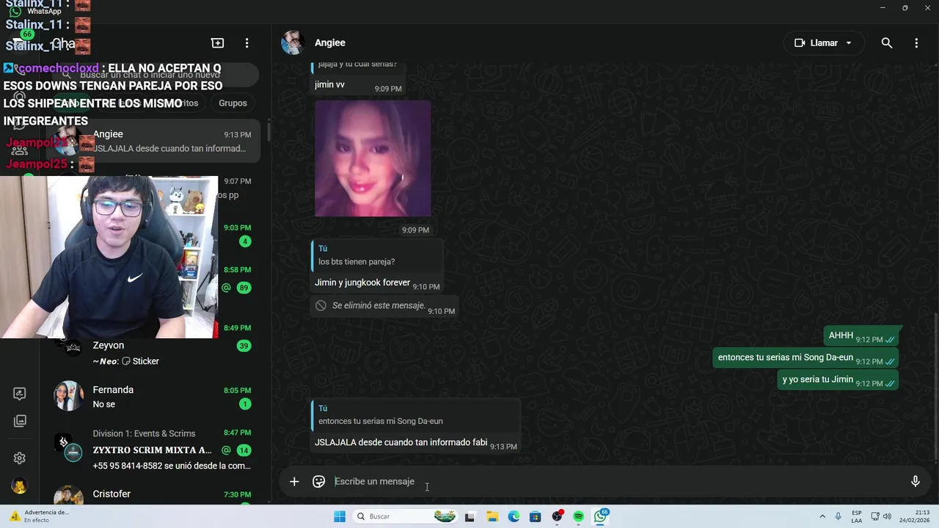Screen dimensions: 939x528
Task: Open your profile avatar in the sidebar
Action: pos(20,486)
